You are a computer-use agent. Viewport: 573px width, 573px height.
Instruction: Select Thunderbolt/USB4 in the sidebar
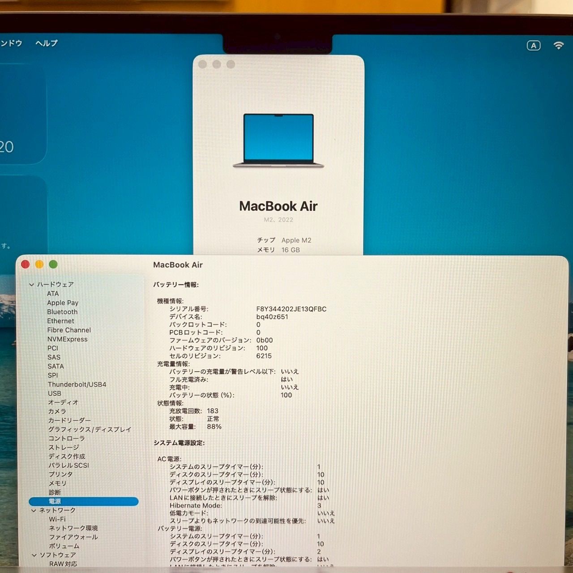coord(77,385)
